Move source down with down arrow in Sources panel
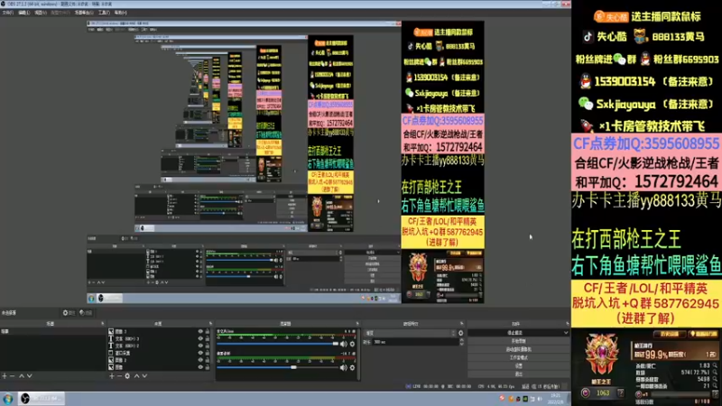This screenshot has height=406, width=722. pyautogui.click(x=144, y=376)
